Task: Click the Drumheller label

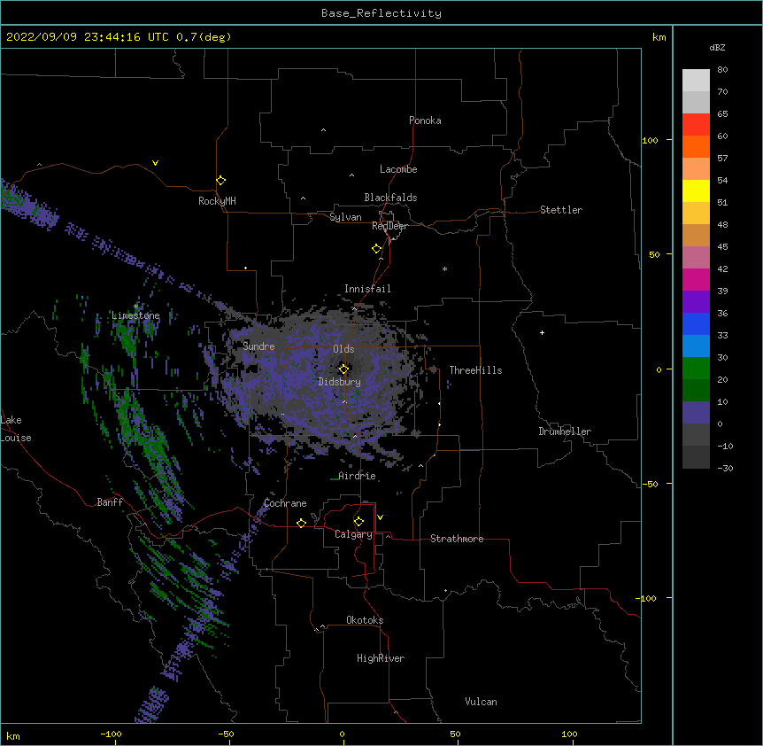Action: pos(565,431)
